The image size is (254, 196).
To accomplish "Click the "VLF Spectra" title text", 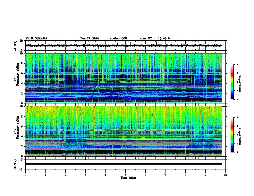I will [x=36, y=38].
